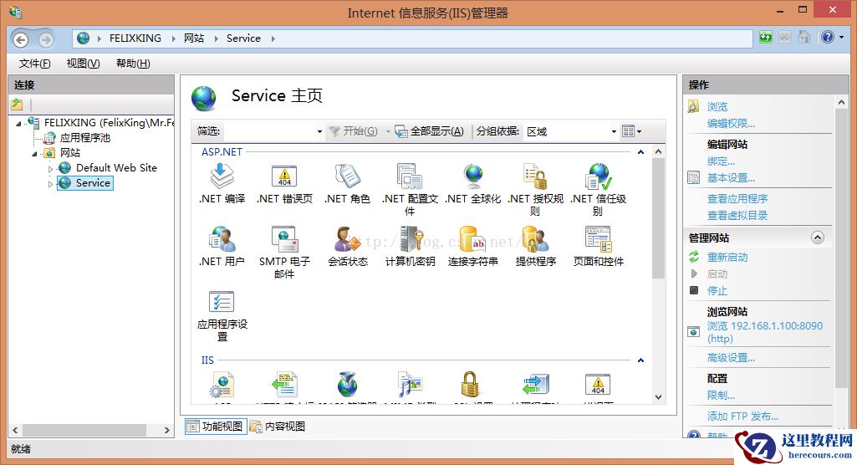Click the funnel globe filter icon in IIS section
857x465 pixels.
pyautogui.click(x=347, y=385)
